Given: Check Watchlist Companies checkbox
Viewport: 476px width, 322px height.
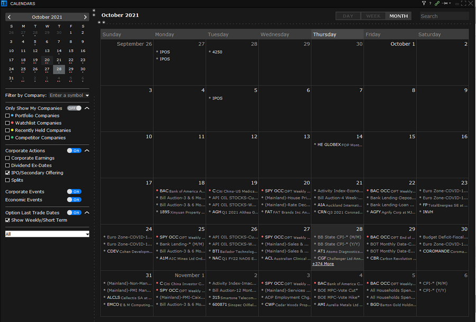Looking at the screenshot, I should click(x=7, y=123).
